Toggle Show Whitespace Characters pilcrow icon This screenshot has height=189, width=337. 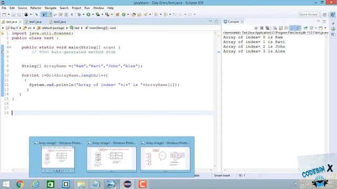coord(72,14)
